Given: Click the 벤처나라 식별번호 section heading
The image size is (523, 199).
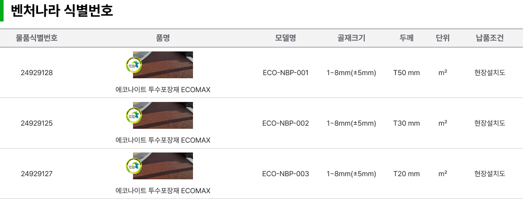Looking at the screenshot, I should (62, 11).
